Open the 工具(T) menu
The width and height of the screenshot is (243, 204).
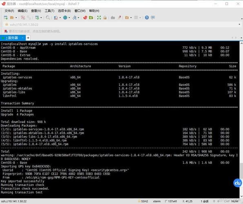click(x=49, y=11)
